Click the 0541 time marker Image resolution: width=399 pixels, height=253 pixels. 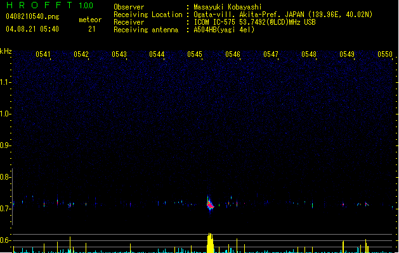[43, 54]
